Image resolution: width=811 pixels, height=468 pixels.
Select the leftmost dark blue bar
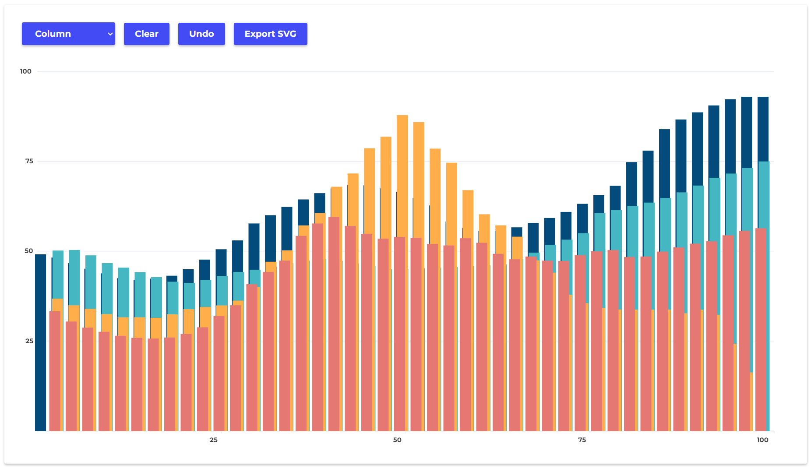40,341
